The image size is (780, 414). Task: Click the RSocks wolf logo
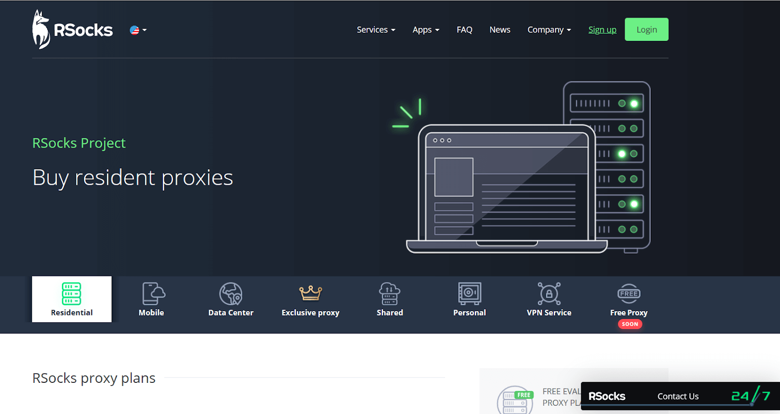(72, 30)
